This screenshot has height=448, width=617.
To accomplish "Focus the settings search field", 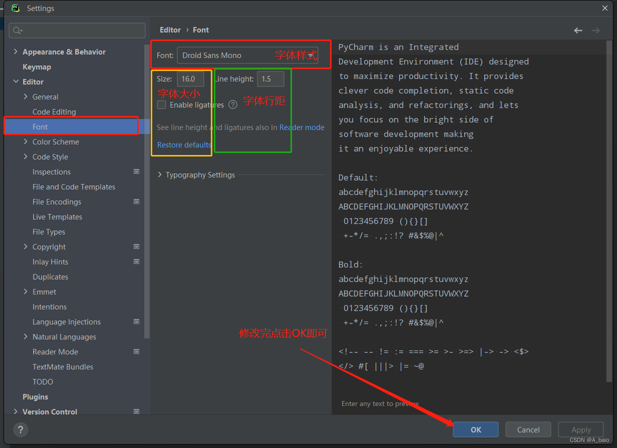I will click(77, 30).
